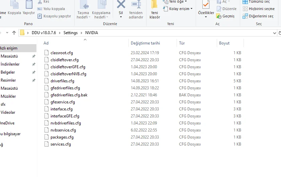Expand chevron before DDU v18.0.7.6 in path
Image resolution: width=281 pixels, height=177 pixels.
(x=28, y=33)
